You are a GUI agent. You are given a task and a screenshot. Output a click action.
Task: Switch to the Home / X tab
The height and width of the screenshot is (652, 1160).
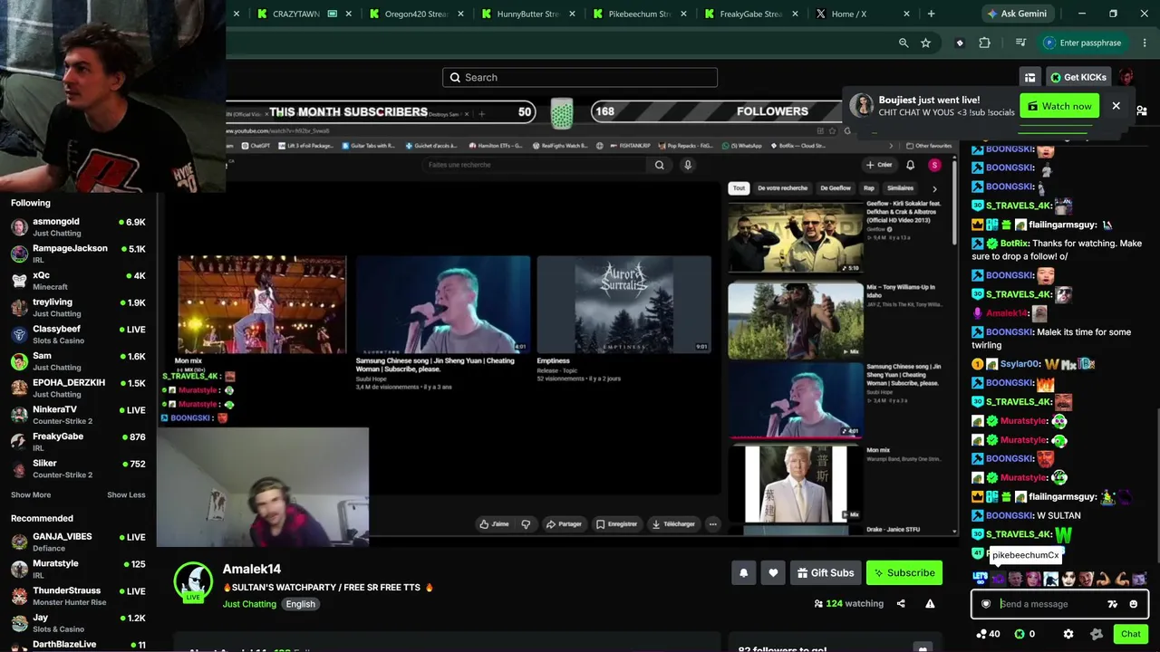pos(864,14)
